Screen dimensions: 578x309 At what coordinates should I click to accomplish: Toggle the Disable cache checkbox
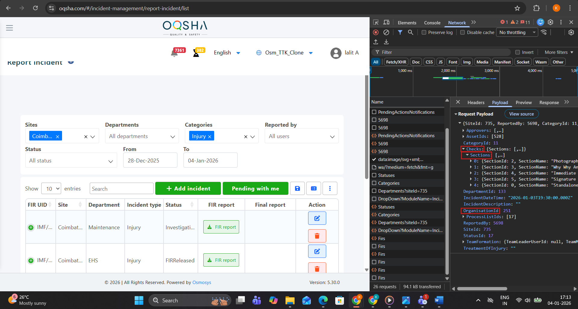click(463, 32)
